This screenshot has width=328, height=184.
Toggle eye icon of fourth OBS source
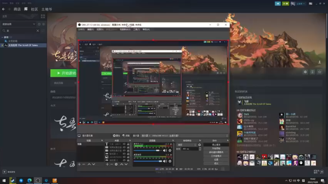click(x=124, y=154)
